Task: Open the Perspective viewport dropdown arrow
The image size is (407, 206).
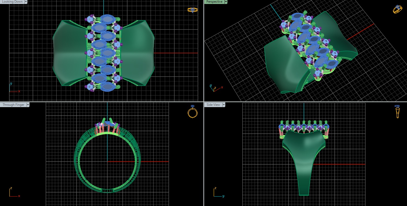Action: [226, 2]
